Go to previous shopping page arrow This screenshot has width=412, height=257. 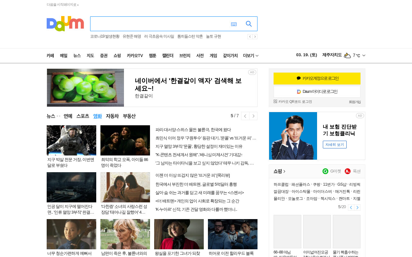click(351, 208)
